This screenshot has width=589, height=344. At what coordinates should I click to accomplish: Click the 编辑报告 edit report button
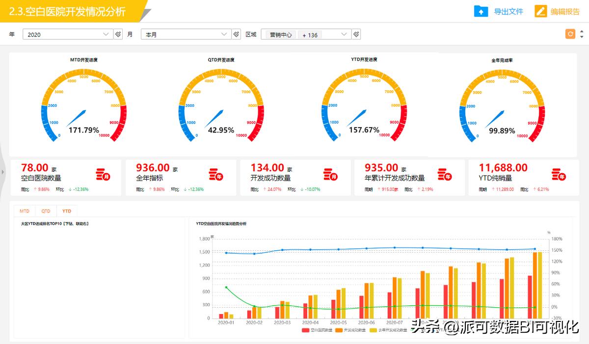click(x=558, y=11)
